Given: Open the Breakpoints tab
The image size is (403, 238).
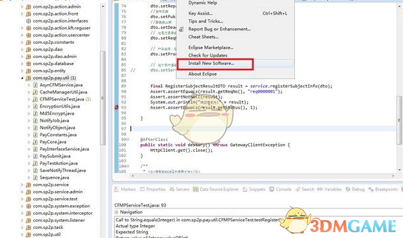Looking at the screenshot, I should (386, 189).
